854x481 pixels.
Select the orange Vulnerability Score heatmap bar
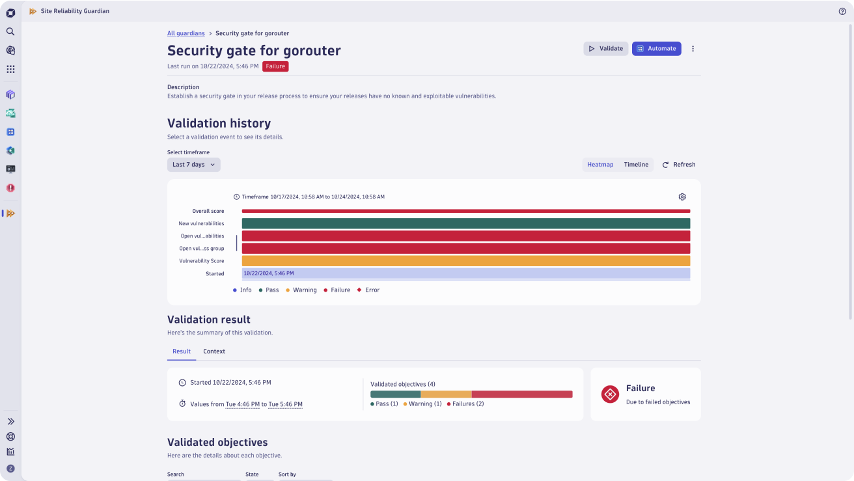coord(466,261)
